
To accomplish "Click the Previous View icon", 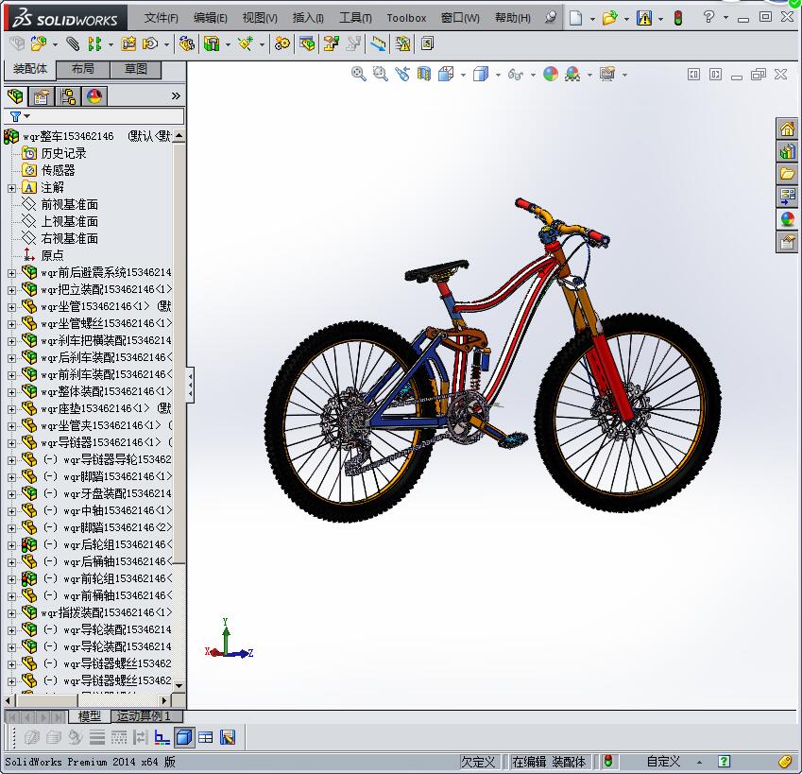I will (x=402, y=75).
